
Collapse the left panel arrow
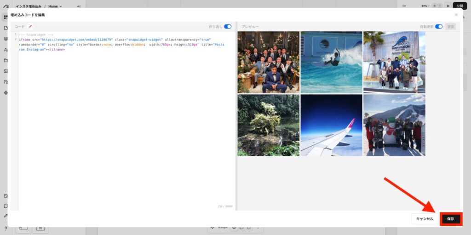click(x=79, y=6)
